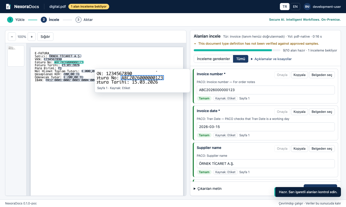Click the '1 alan inceleme bekliyor' badge
Image resolution: width=346 pixels, height=207 pixels.
(89, 7)
